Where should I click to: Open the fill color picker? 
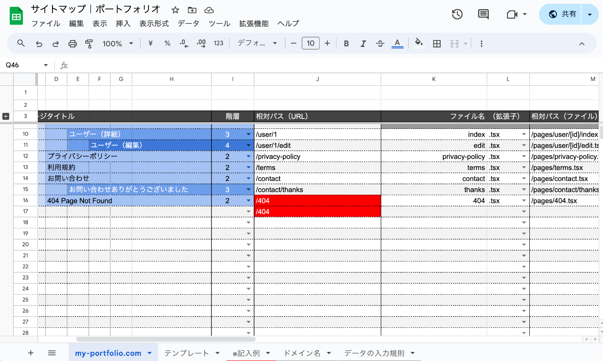419,43
